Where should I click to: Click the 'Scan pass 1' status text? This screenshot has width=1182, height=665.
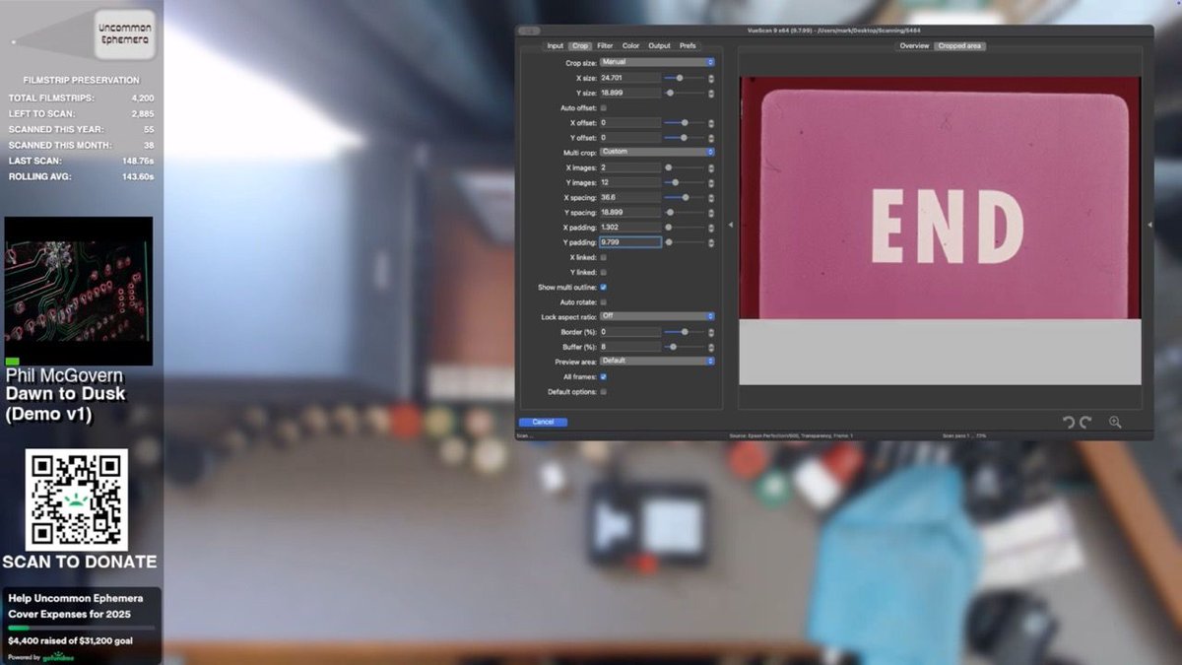click(964, 435)
